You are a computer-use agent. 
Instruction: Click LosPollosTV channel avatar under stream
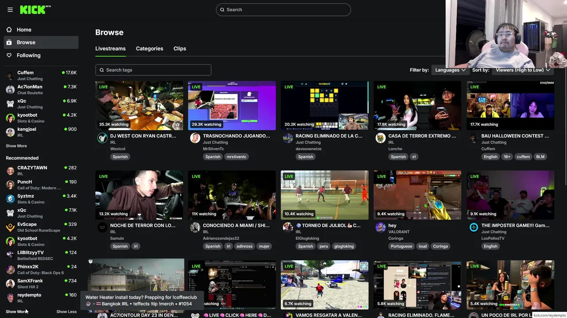[474, 227]
